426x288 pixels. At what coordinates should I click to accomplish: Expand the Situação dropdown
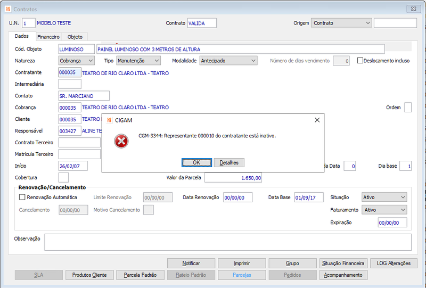(x=384, y=198)
